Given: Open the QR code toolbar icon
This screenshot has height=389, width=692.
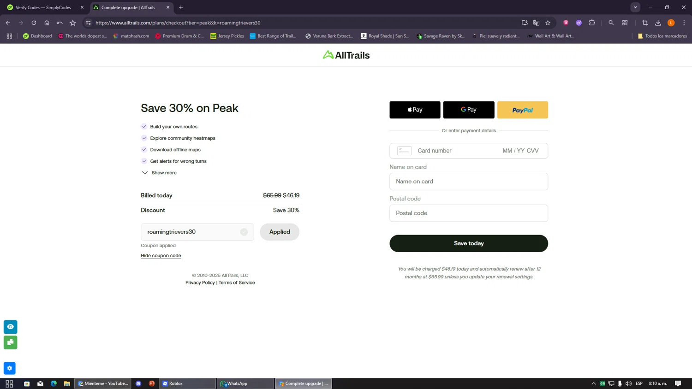Looking at the screenshot, I should click(625, 23).
